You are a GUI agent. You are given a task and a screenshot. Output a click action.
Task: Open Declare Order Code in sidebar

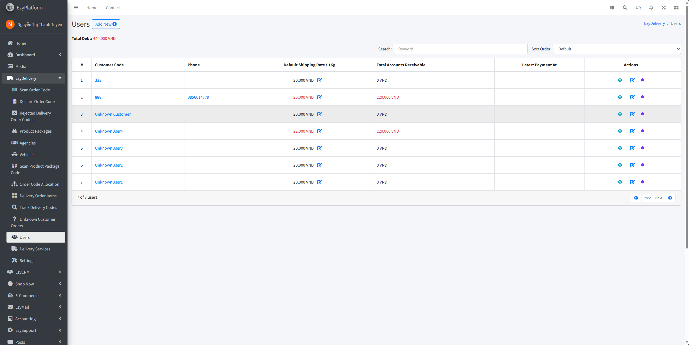[x=36, y=101]
